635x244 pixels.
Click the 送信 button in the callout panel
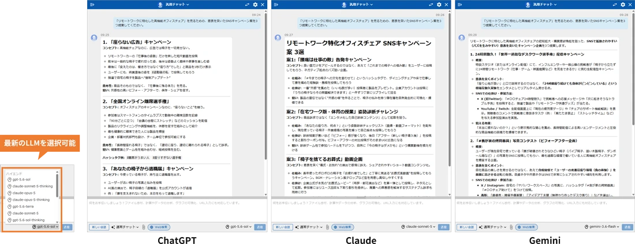pyautogui.click(x=67, y=227)
